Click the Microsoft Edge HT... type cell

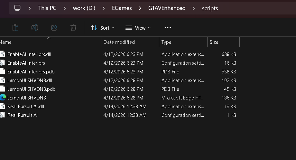183,98
